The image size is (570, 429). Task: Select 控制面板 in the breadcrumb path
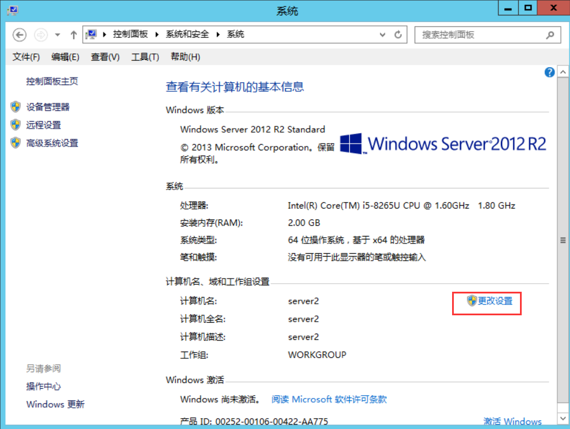click(130, 34)
